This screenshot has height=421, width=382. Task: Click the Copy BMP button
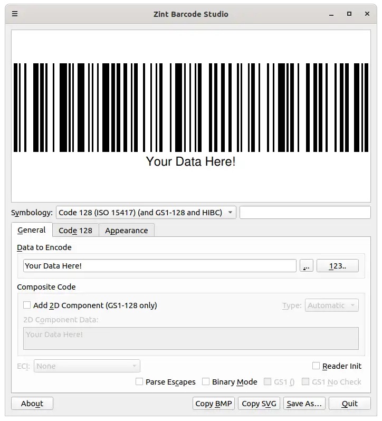click(214, 403)
